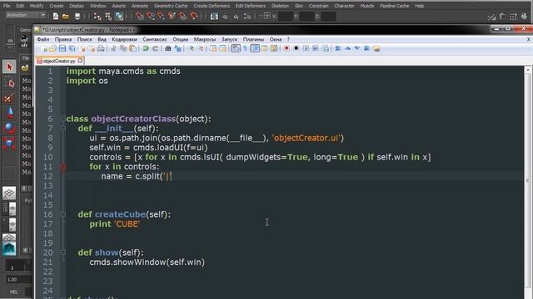Image resolution: width=533 pixels, height=299 pixels.
Task: Toggle indent guide toolbar button
Action: (x=255, y=48)
